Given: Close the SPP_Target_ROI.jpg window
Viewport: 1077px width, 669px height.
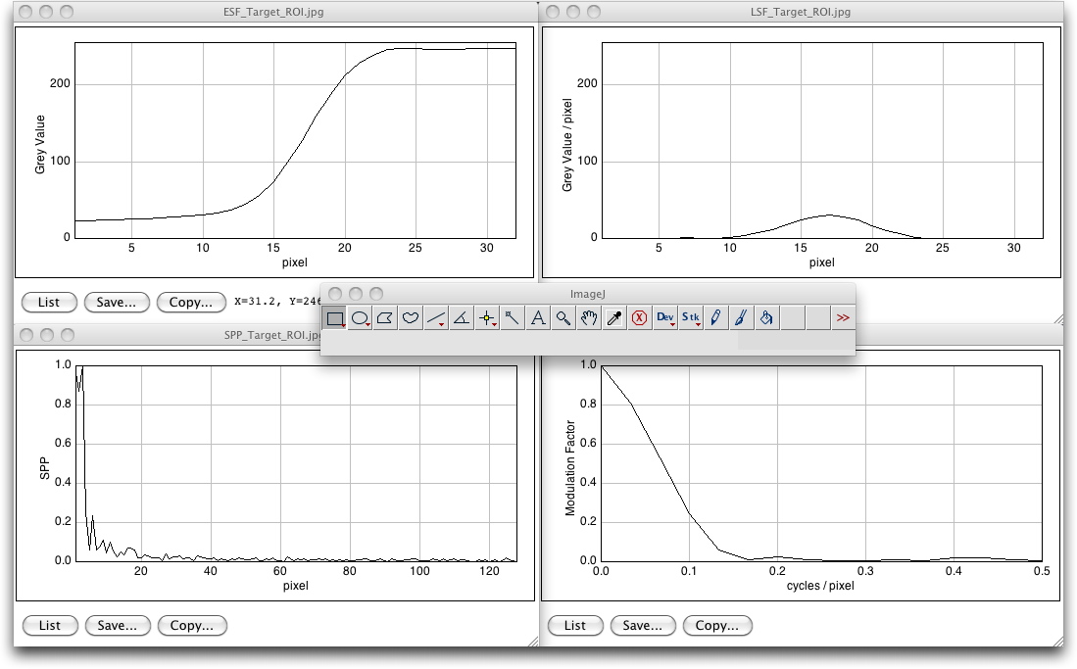Looking at the screenshot, I should [26, 335].
